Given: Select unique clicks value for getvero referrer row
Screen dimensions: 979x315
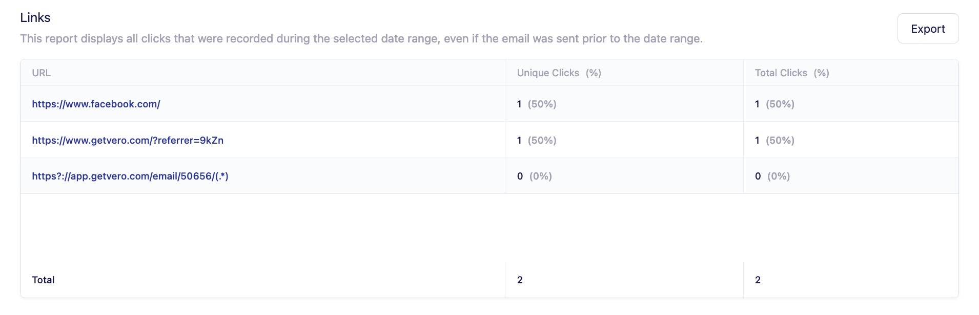Looking at the screenshot, I should [520, 140].
